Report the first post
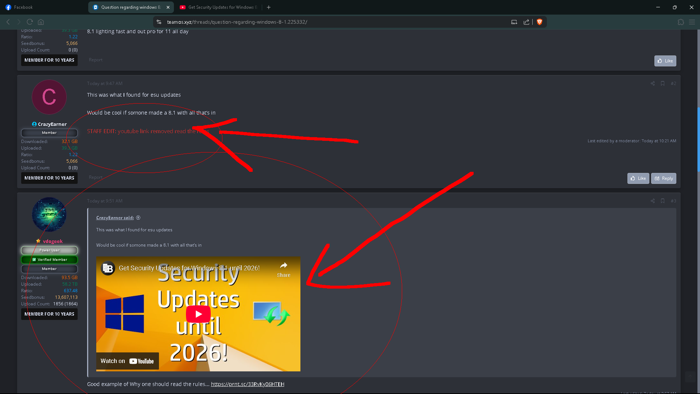The image size is (700, 394). click(x=96, y=60)
